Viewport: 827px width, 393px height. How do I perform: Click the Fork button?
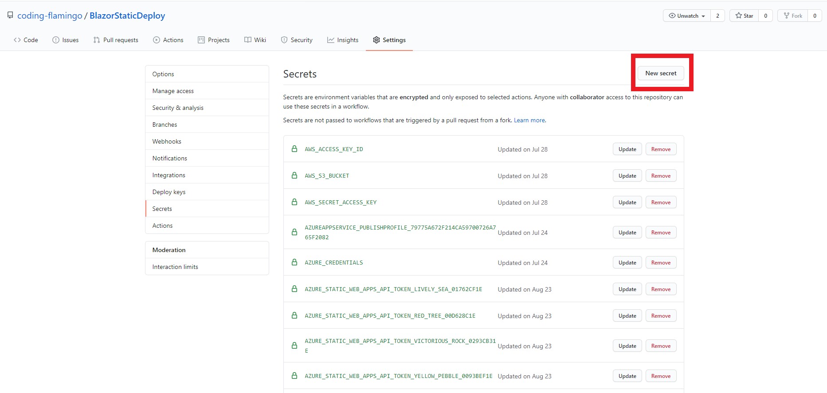pyautogui.click(x=792, y=16)
